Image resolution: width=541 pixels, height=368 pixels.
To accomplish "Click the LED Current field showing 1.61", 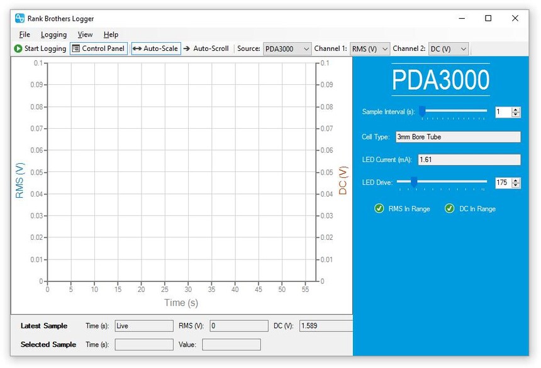I will (469, 160).
